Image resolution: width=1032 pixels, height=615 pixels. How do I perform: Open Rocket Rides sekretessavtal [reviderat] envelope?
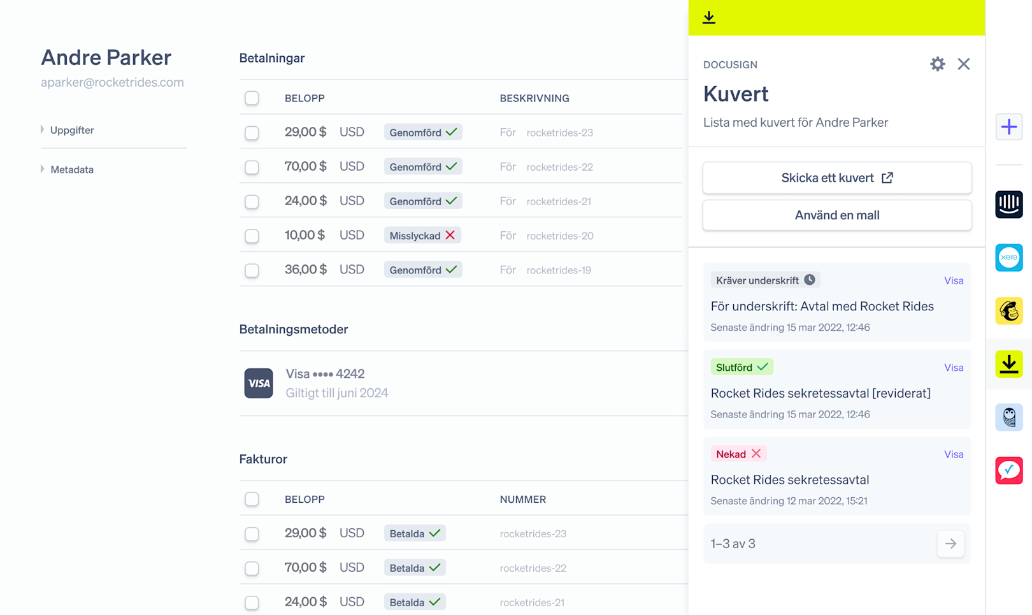coord(821,393)
